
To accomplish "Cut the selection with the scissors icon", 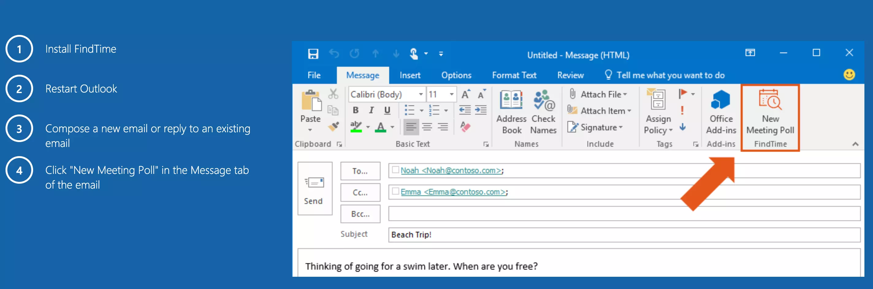I will pyautogui.click(x=333, y=94).
